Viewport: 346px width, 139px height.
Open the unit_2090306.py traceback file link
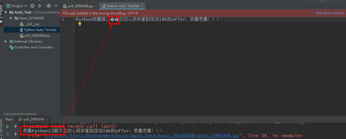[142, 136]
